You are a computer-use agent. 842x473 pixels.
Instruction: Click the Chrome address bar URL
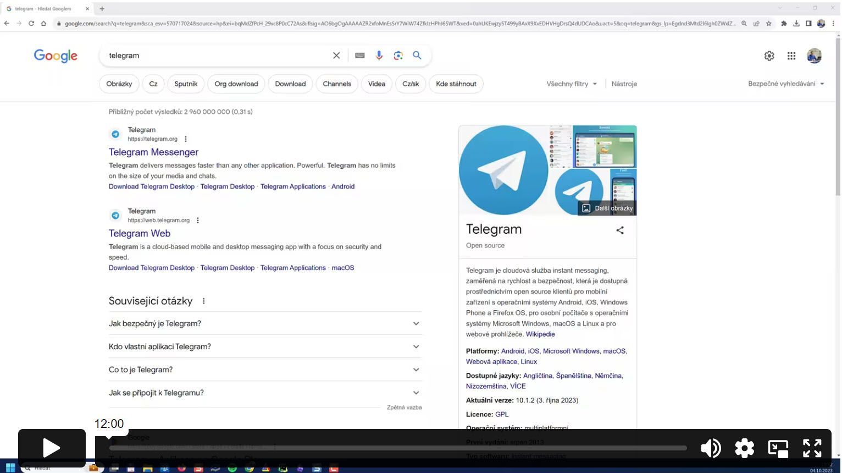click(400, 24)
